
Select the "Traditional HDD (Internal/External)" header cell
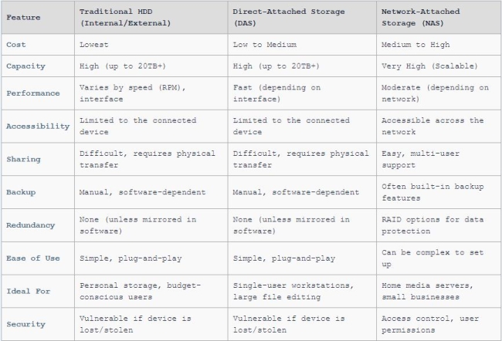coord(125,17)
